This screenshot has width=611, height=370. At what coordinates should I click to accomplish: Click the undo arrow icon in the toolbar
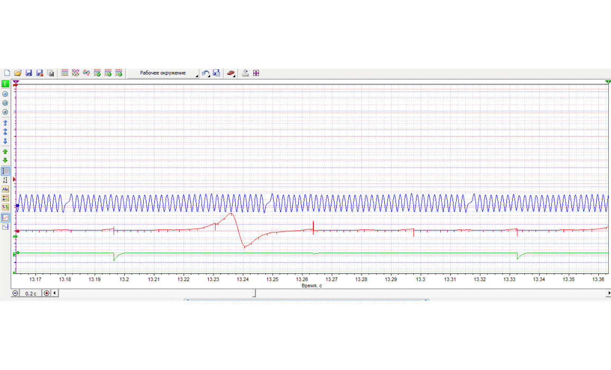(x=206, y=73)
